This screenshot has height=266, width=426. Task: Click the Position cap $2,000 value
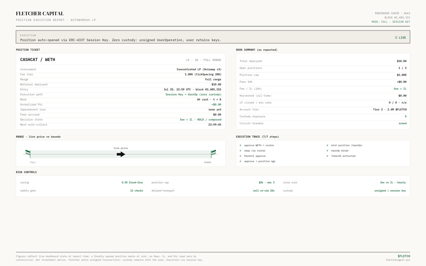tap(402, 75)
